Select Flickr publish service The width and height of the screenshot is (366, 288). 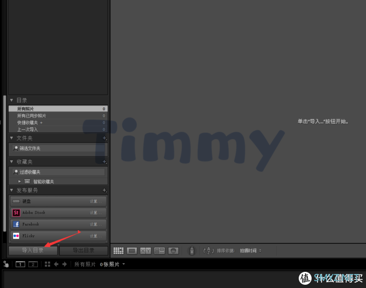click(58, 236)
